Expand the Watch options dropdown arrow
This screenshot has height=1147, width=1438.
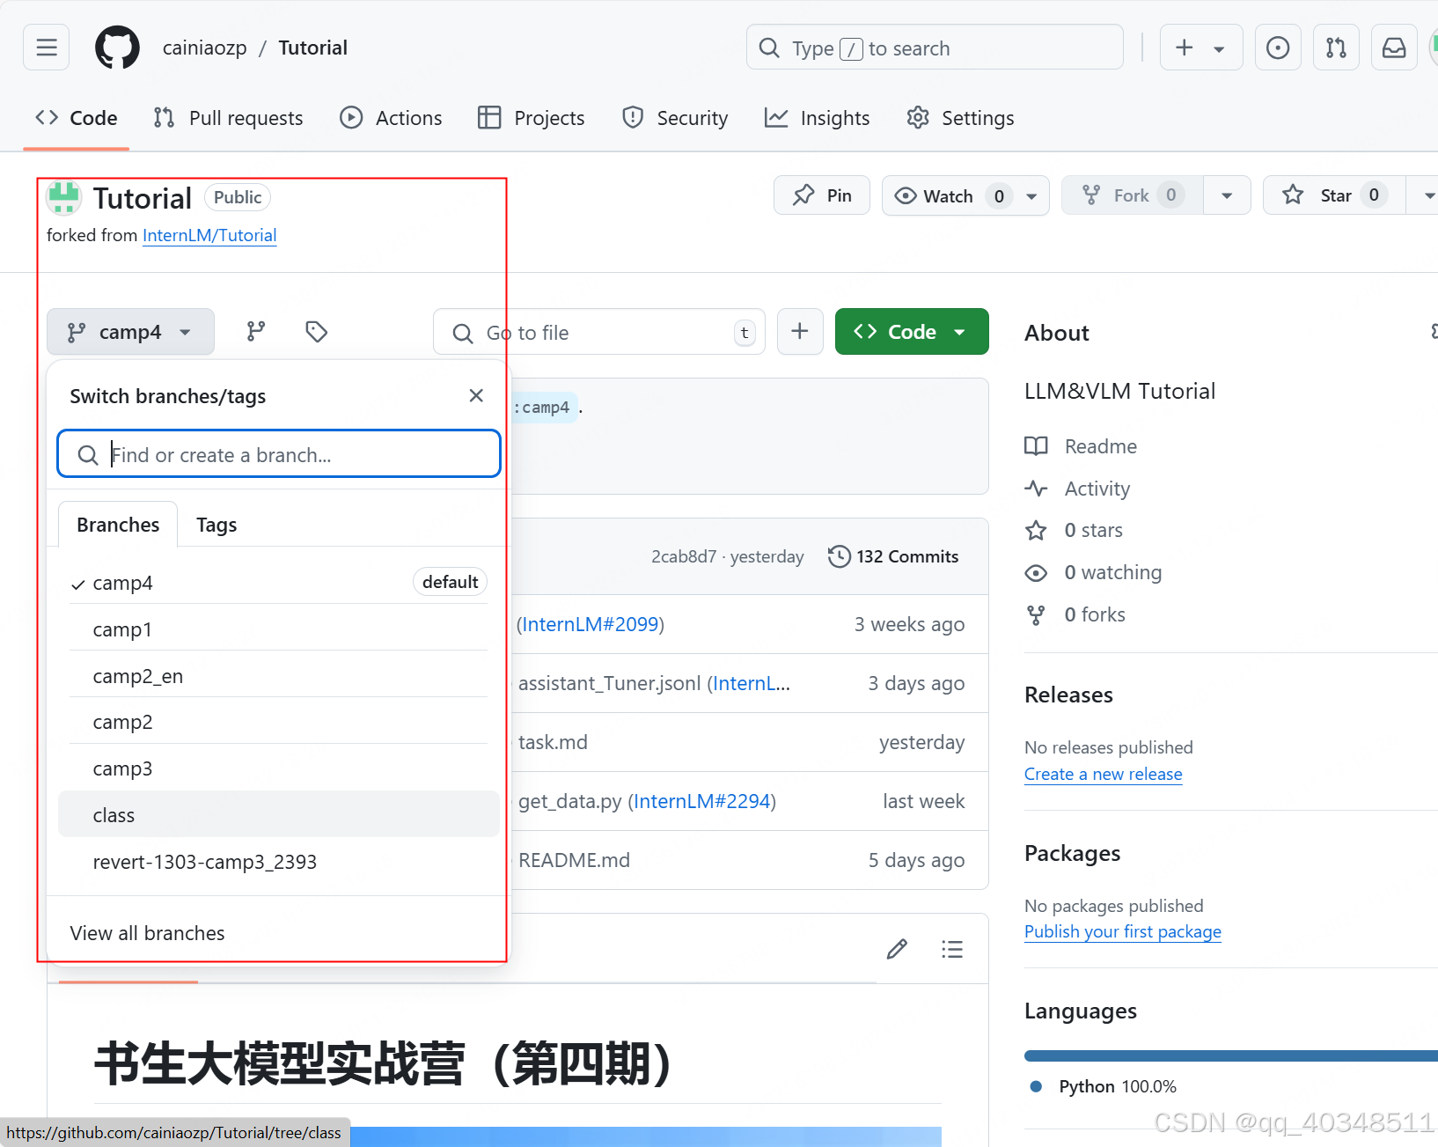[x=1031, y=196]
